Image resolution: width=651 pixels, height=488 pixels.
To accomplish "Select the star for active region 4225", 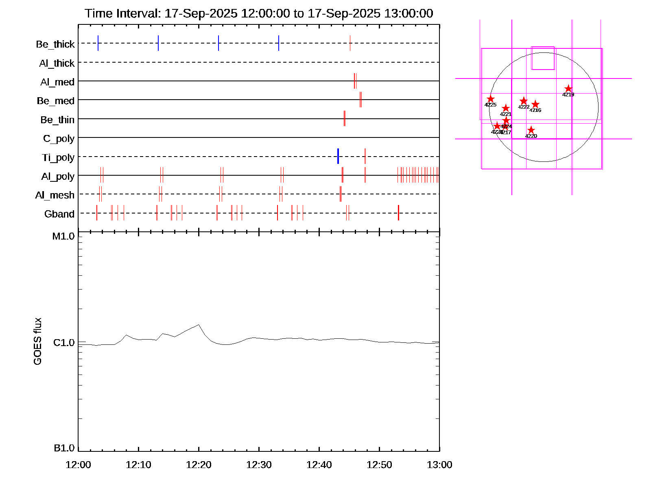I will [x=490, y=99].
